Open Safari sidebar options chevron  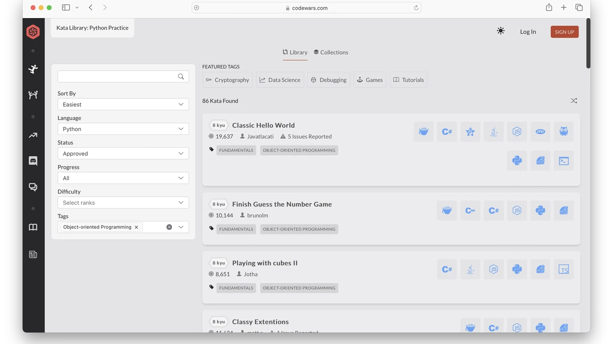(x=77, y=8)
